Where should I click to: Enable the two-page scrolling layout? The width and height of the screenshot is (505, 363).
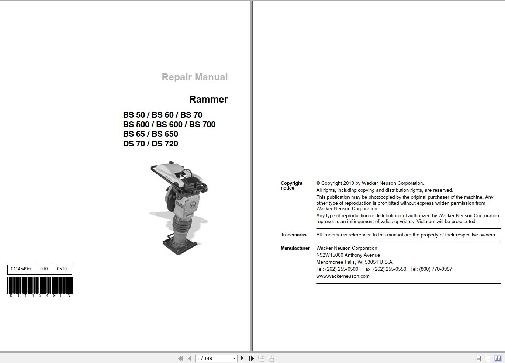tap(504, 358)
